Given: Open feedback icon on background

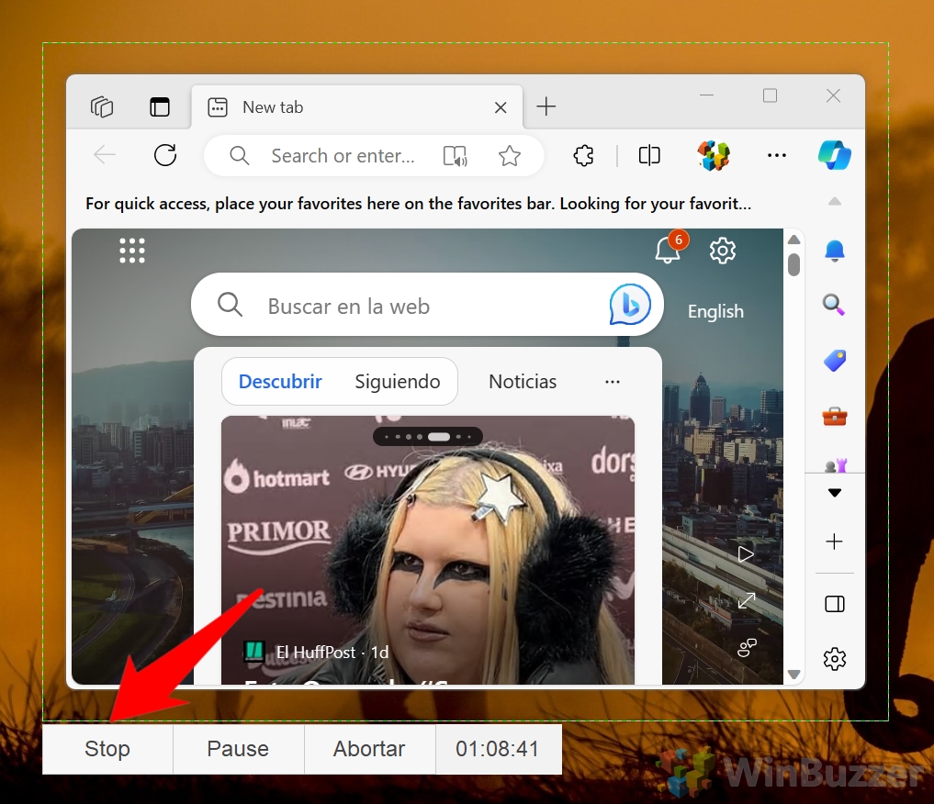Looking at the screenshot, I should [747, 647].
